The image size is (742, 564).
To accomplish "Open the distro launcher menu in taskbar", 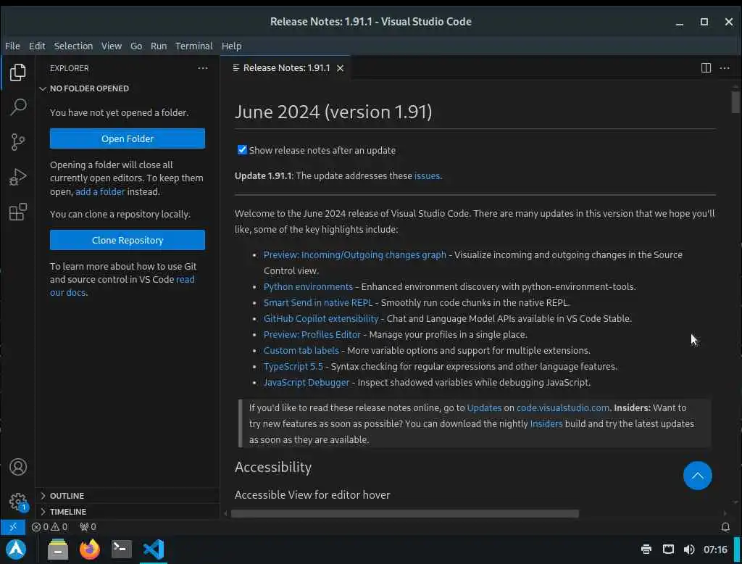I will 16,550.
